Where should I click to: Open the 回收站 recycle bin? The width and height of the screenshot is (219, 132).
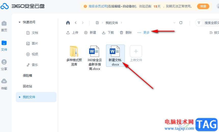(28, 86)
